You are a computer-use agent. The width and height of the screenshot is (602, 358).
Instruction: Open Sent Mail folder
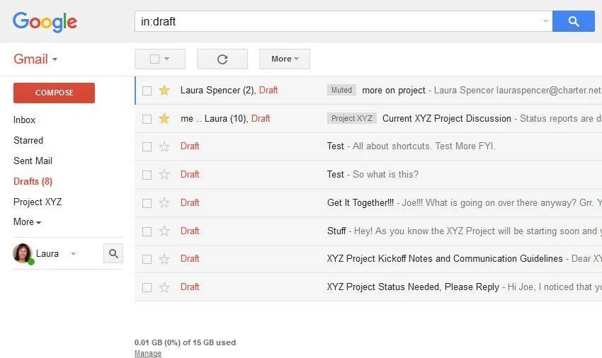(33, 161)
